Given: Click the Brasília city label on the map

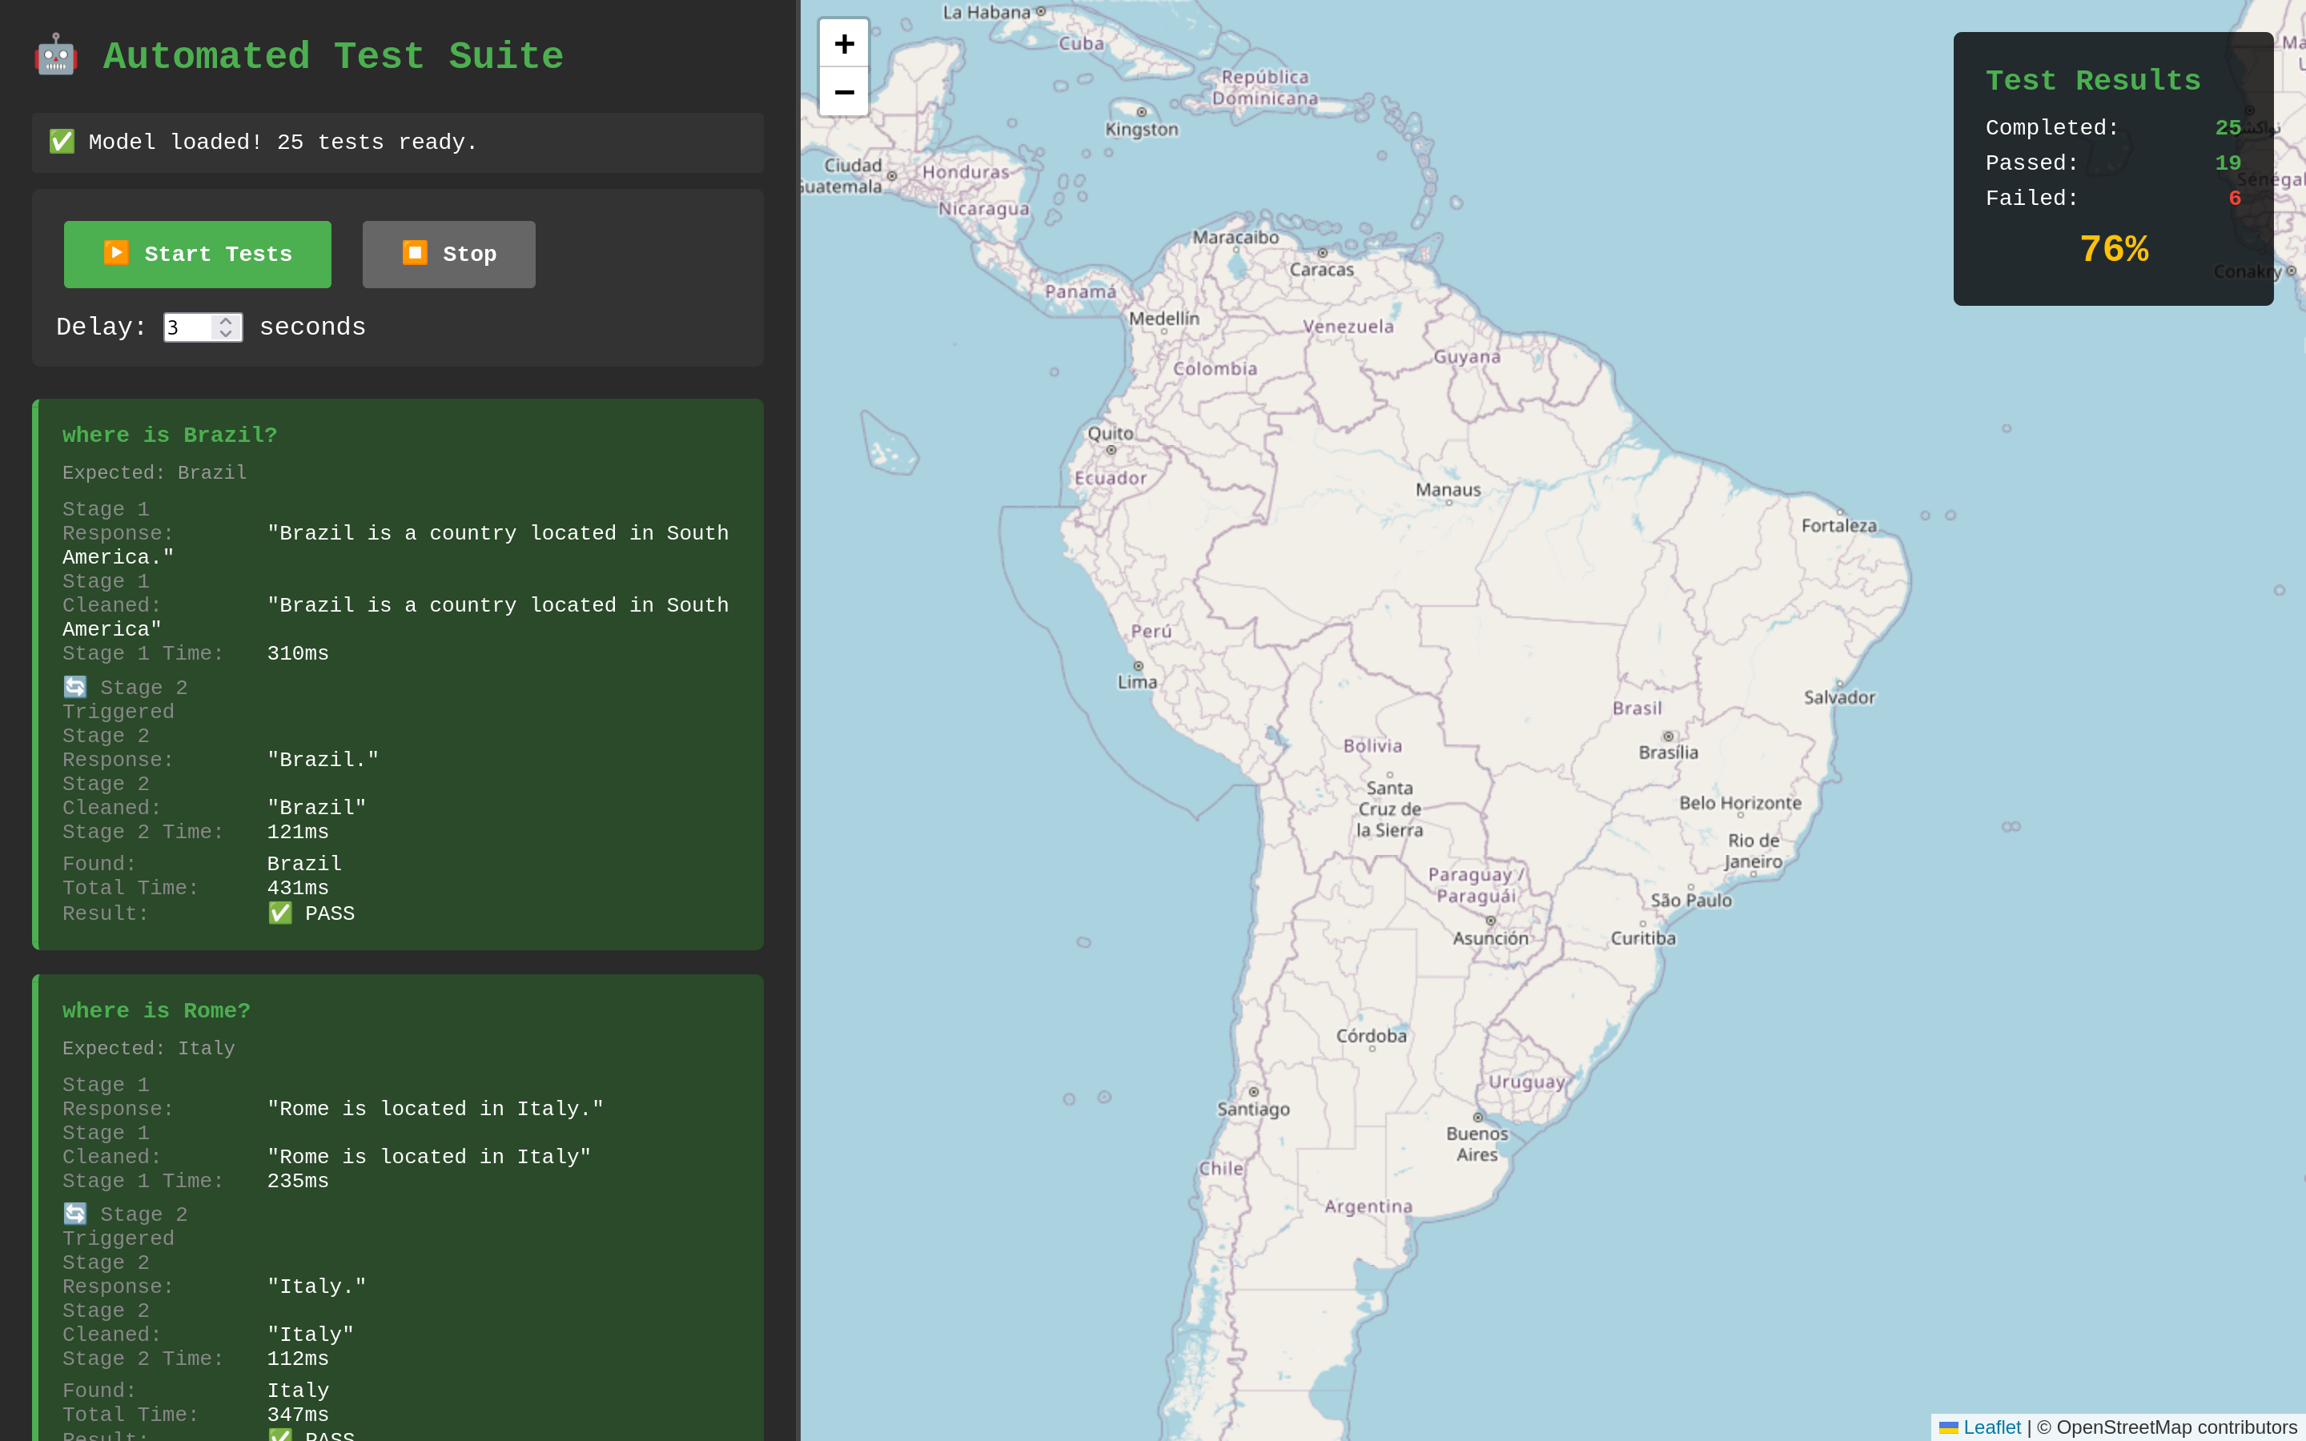Looking at the screenshot, I should pyautogui.click(x=1668, y=752).
